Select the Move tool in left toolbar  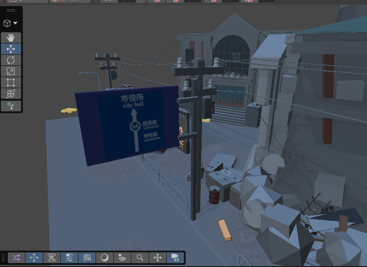pyautogui.click(x=11, y=49)
